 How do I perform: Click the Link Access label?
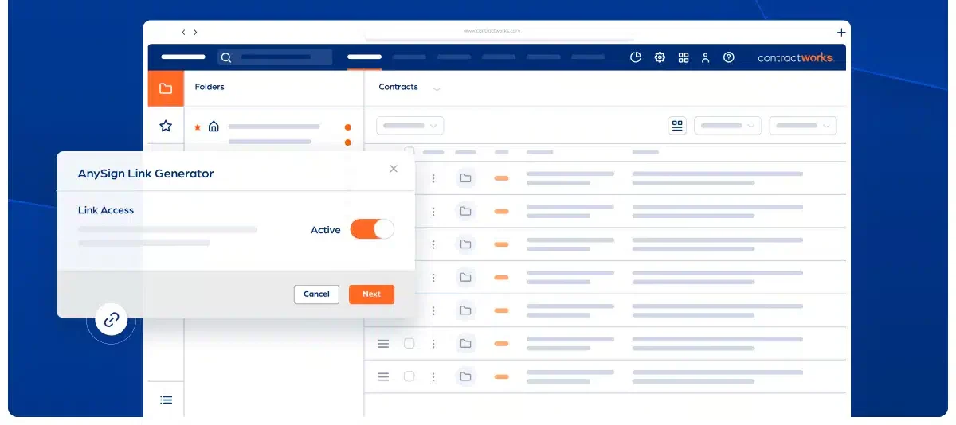[x=106, y=210]
